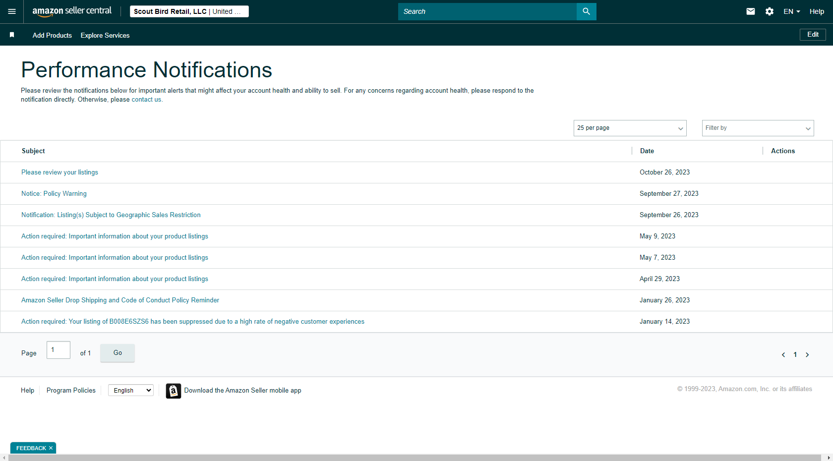The height and width of the screenshot is (461, 833).
Task: Open the EN language dropdown
Action: (x=792, y=11)
